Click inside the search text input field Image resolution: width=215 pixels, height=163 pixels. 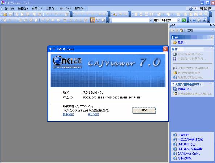pyautogui.click(x=131, y=20)
